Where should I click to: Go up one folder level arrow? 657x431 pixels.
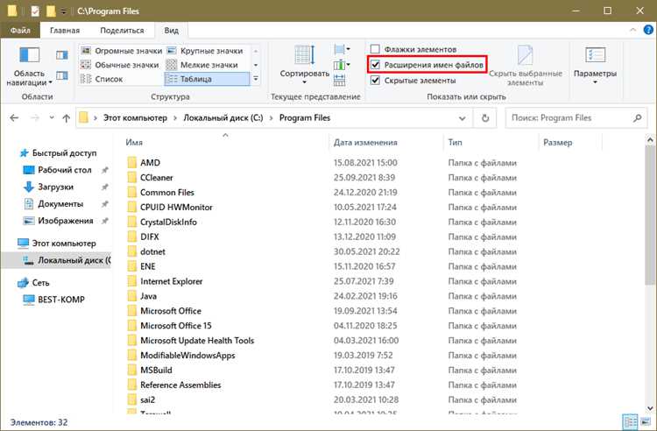(67, 118)
